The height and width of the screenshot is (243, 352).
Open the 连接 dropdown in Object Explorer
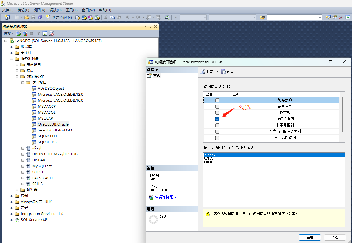click(8, 33)
